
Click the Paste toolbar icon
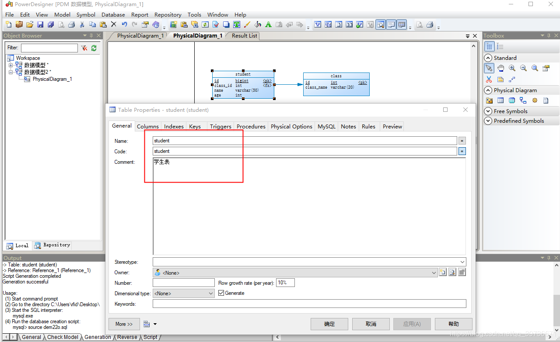[103, 24]
